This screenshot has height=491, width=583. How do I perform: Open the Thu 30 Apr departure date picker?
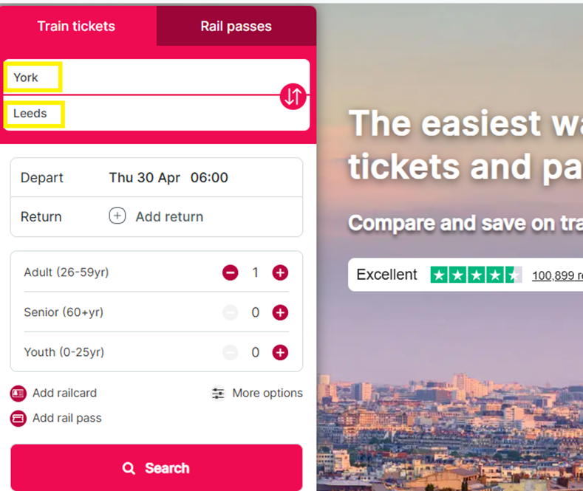144,177
